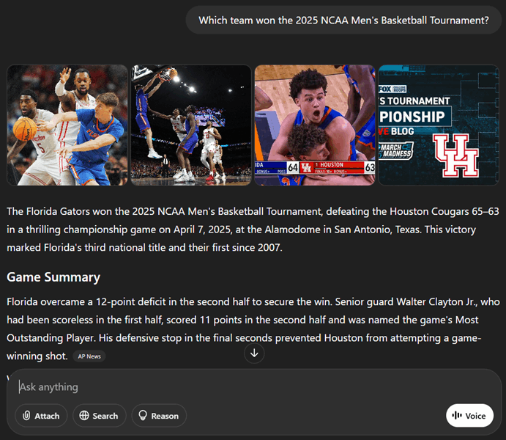This screenshot has width=506, height=440.
Task: Open second thumbnail showing the slam dunk
Action: point(191,125)
